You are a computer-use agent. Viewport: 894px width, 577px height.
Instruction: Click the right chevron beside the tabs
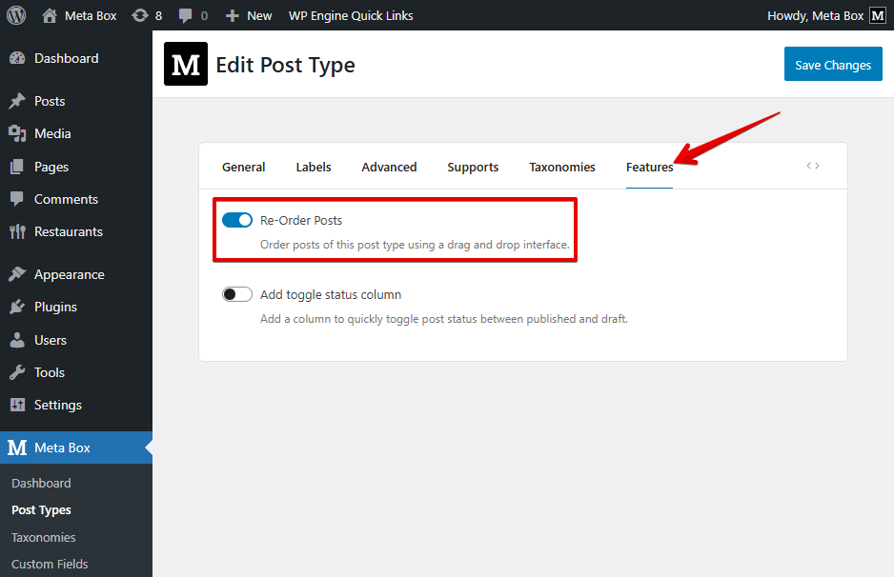click(816, 165)
